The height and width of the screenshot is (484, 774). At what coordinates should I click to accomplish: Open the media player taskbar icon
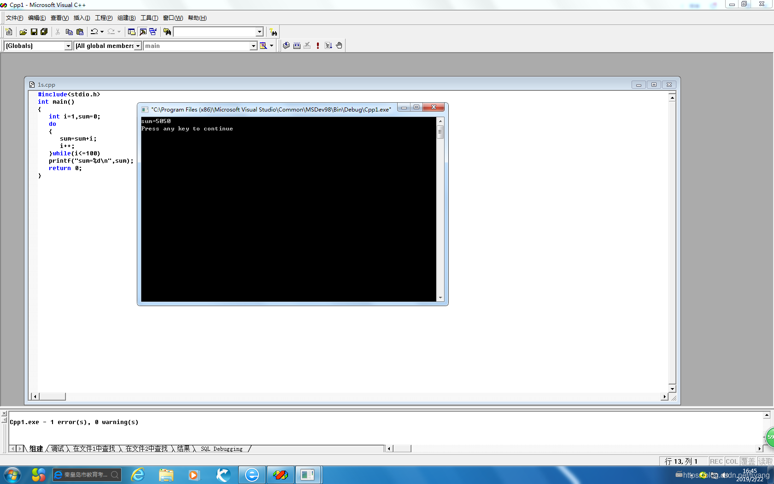[x=194, y=475]
